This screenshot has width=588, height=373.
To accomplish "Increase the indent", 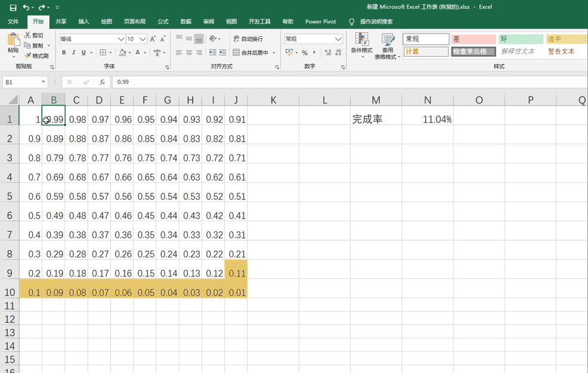I will [222, 53].
